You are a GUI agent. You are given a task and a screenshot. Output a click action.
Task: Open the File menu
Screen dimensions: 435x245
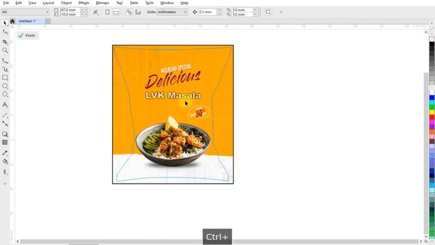[x=6, y=3]
